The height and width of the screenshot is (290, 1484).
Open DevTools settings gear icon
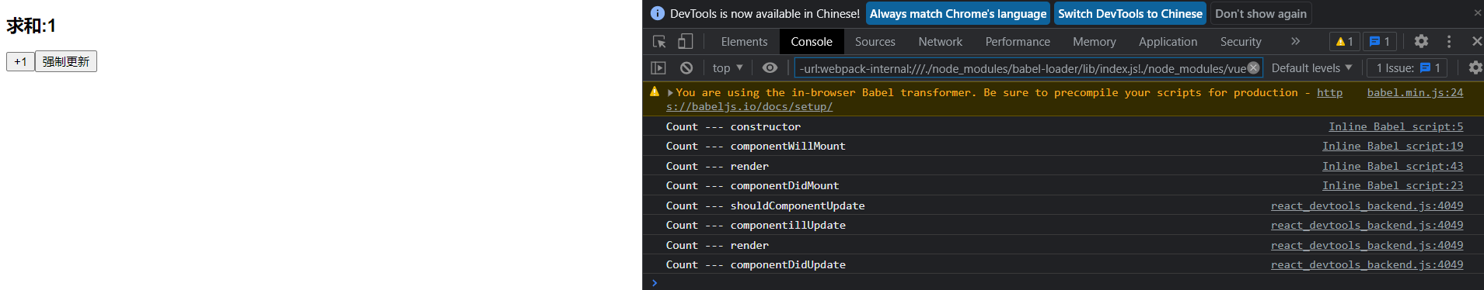pyautogui.click(x=1421, y=42)
